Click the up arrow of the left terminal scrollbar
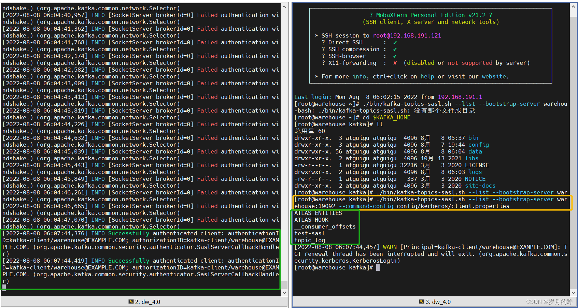Screen dimensions: 578x308 284,6
